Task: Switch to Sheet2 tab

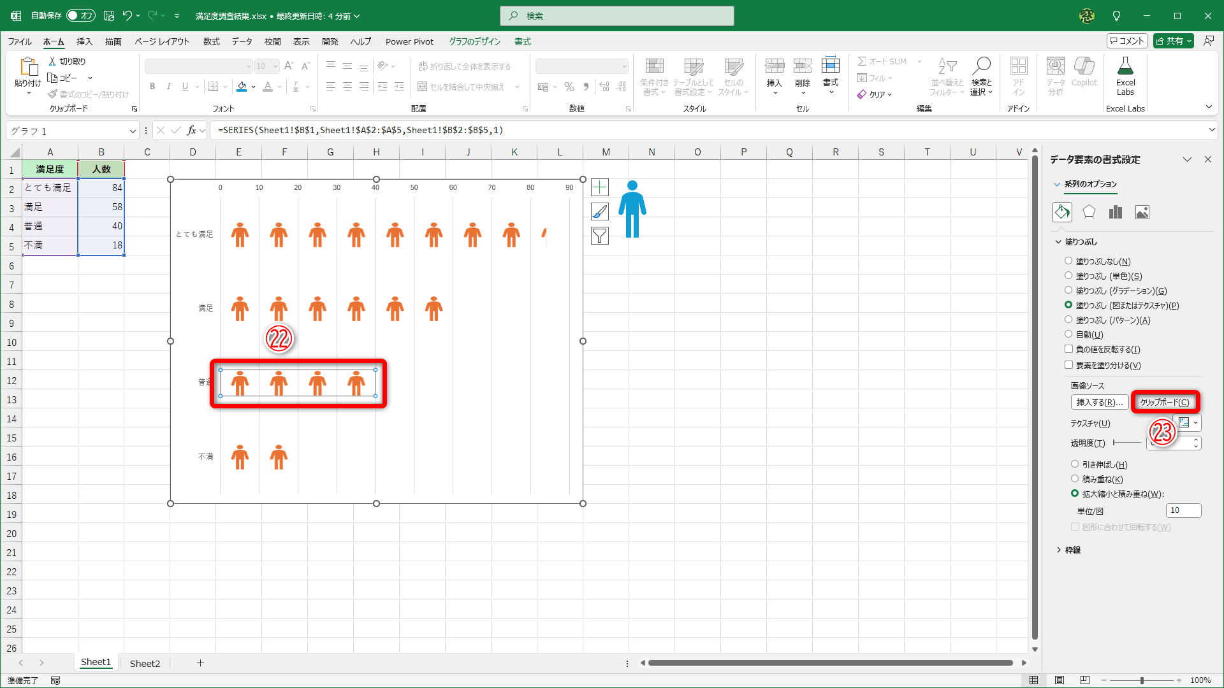Action: click(145, 663)
